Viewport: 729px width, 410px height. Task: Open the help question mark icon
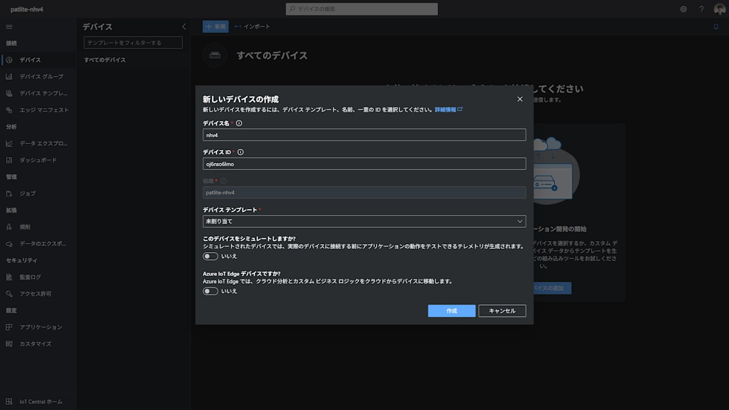tap(701, 9)
